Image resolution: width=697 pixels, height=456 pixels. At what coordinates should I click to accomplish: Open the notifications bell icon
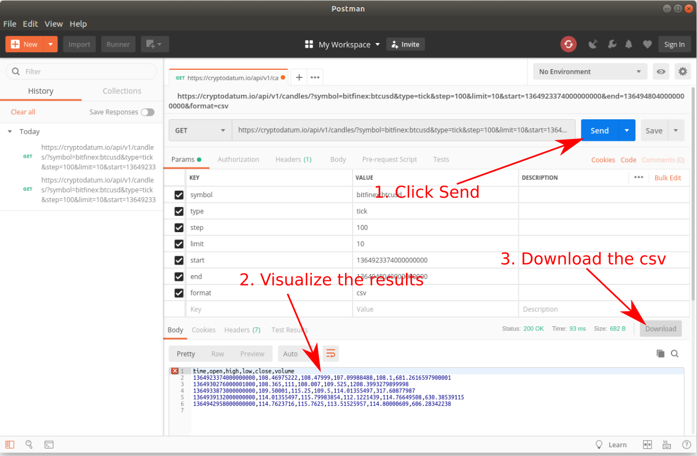click(x=629, y=44)
